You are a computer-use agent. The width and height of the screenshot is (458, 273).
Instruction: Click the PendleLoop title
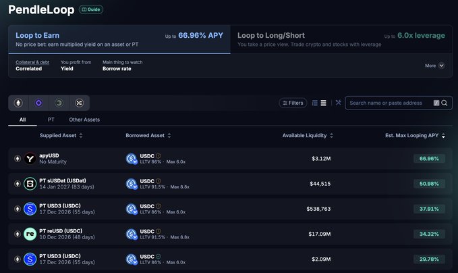[x=41, y=9]
